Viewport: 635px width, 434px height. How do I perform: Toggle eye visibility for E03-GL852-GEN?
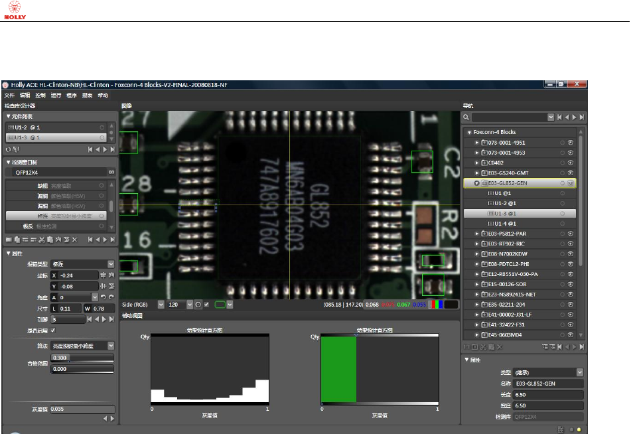pyautogui.click(x=570, y=182)
